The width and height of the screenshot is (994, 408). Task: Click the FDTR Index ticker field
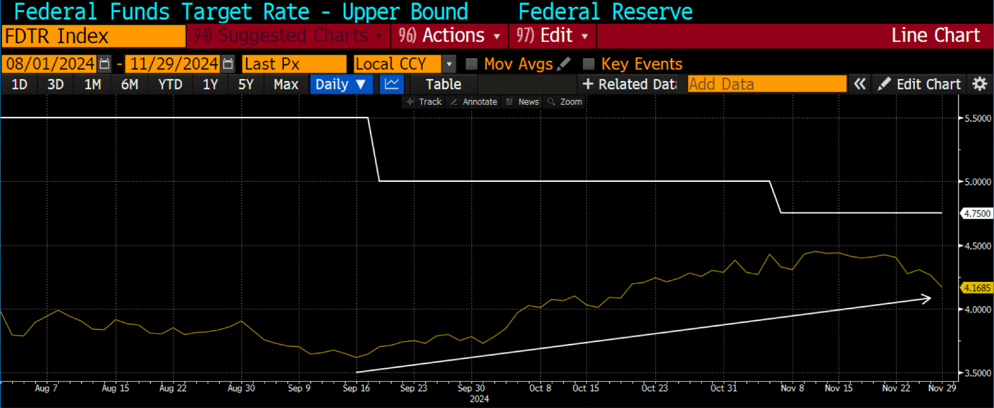[x=93, y=36]
